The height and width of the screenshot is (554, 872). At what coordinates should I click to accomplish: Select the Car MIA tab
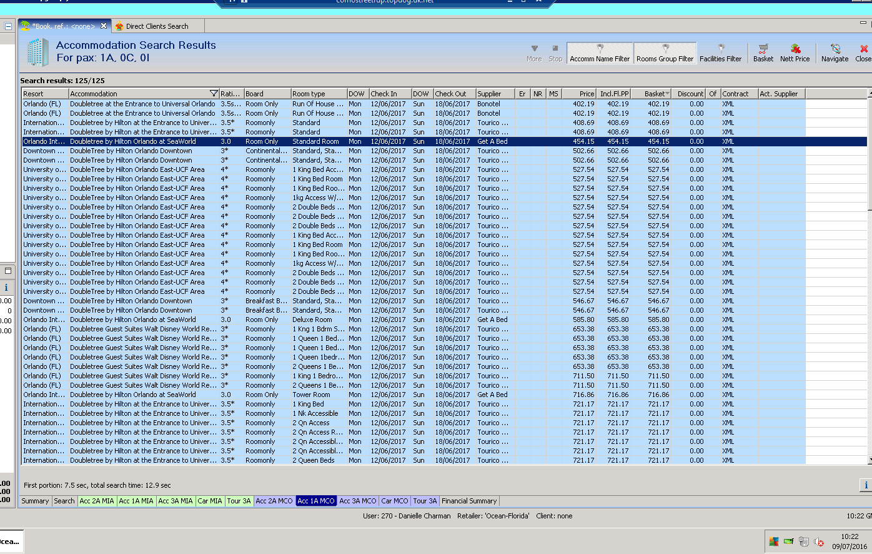[x=210, y=501]
